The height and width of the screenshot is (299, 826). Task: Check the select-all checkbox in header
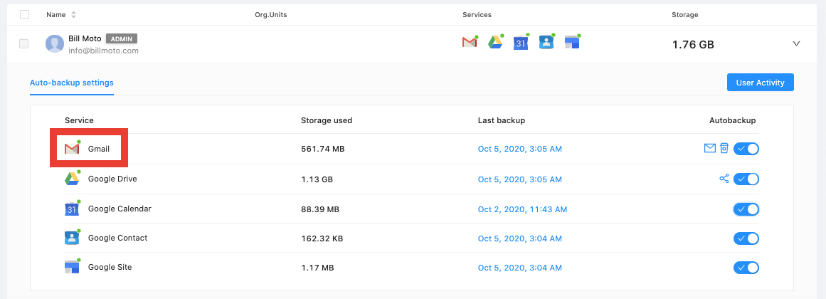[25, 14]
